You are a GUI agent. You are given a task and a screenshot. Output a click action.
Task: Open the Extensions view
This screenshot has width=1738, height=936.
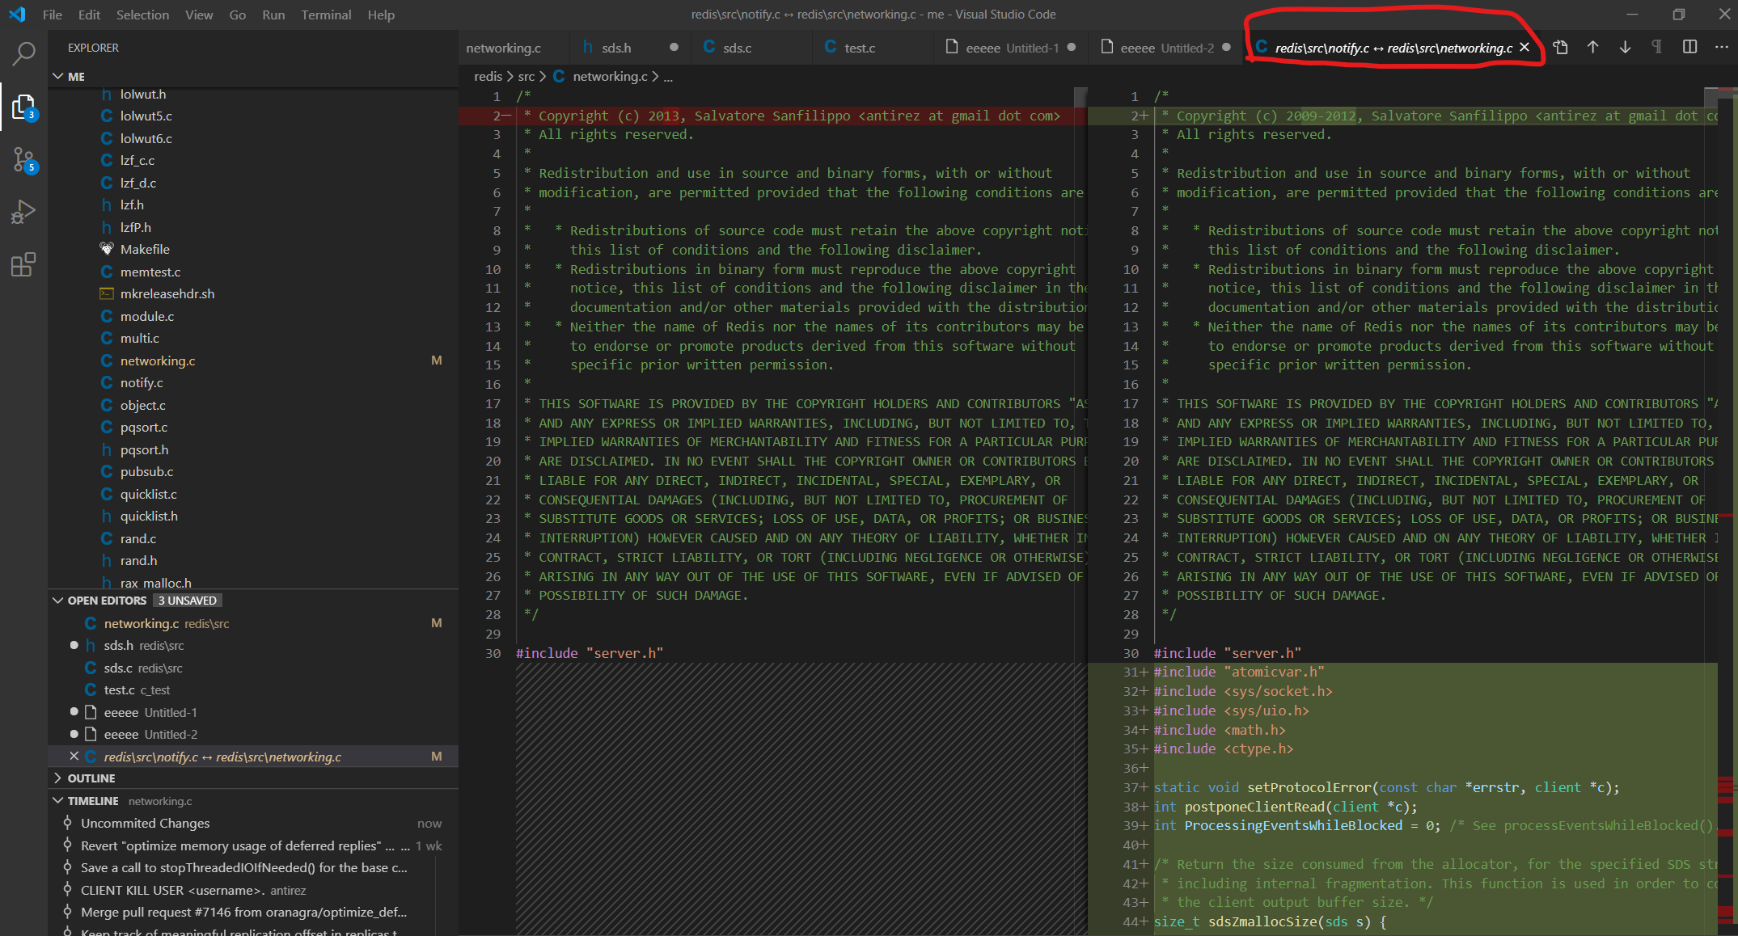point(23,264)
